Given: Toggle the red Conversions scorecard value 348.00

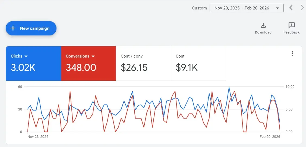Looking at the screenshot, I should point(81,68).
